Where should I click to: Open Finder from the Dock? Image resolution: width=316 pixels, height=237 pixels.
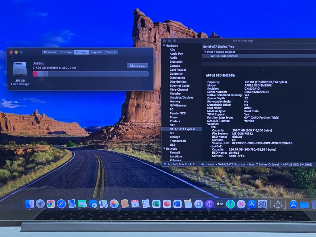pos(30,204)
